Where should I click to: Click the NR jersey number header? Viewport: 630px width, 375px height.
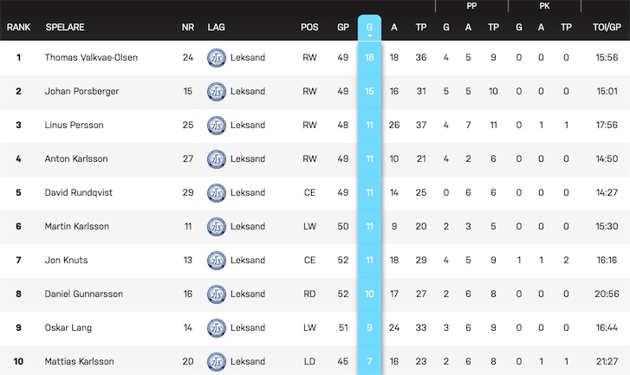pos(188,28)
